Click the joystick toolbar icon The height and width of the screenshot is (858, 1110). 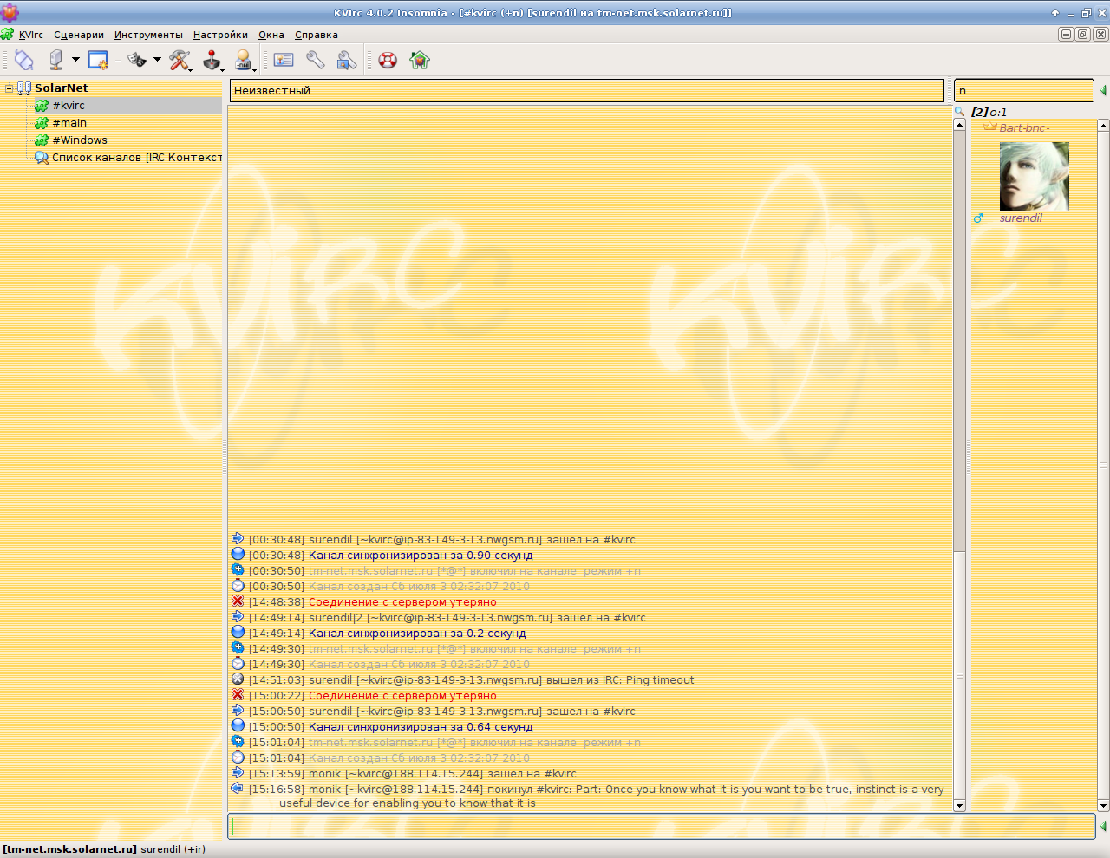[x=212, y=60]
